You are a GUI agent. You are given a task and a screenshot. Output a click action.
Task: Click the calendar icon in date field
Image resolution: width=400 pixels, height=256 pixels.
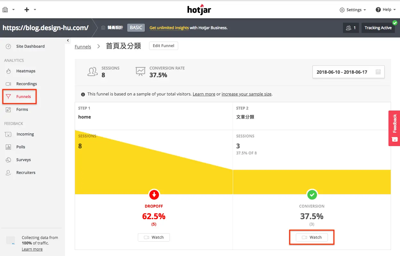point(378,72)
